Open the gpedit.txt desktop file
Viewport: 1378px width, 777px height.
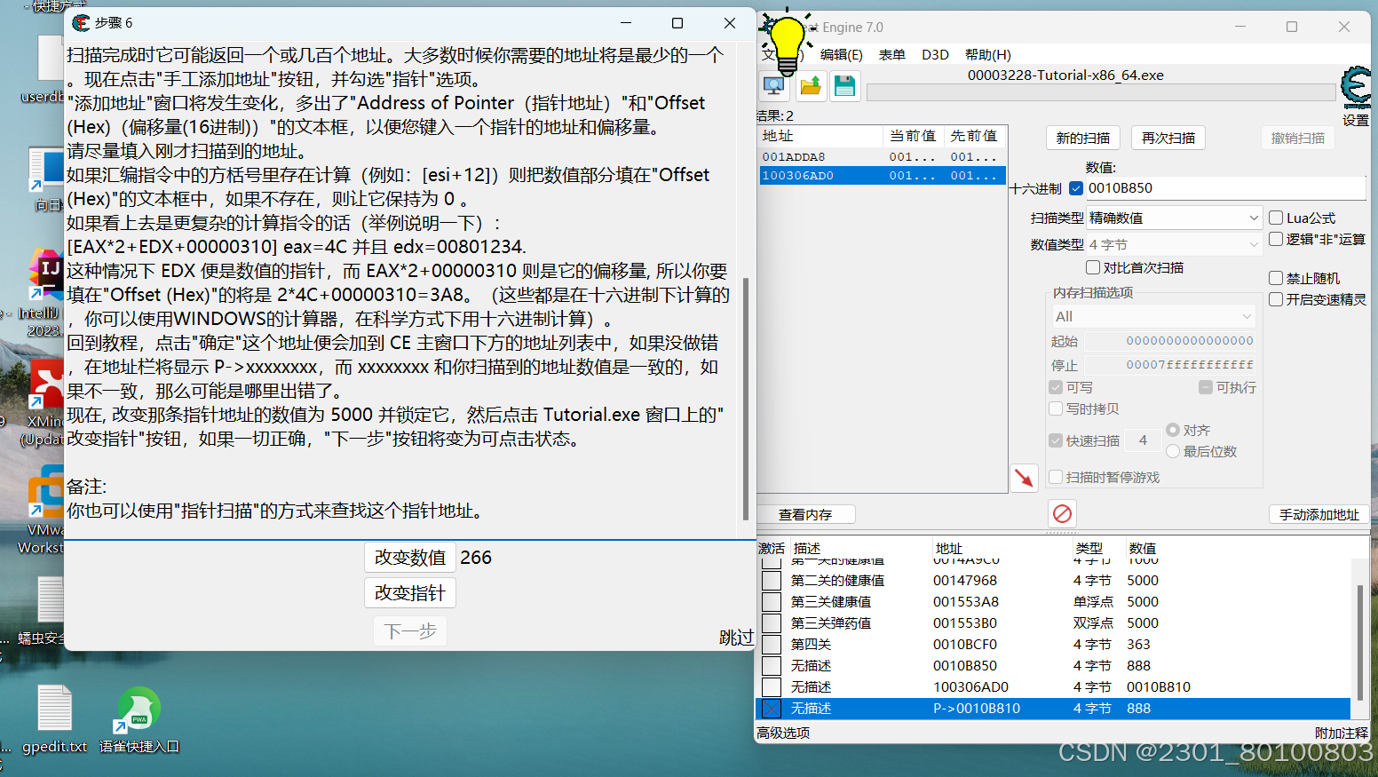click(x=55, y=719)
